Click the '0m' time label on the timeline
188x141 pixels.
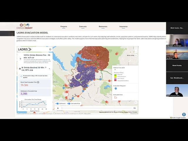[135, 108]
